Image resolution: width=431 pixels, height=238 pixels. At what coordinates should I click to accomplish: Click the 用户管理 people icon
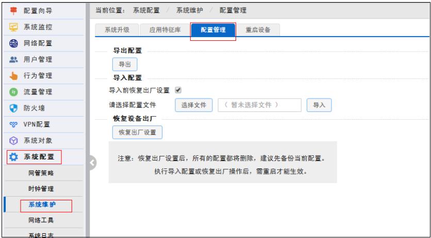pos(13,60)
